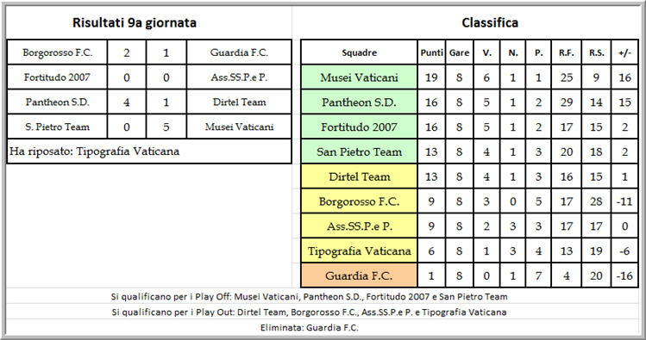Select Borgorosso F.C. in results table
The width and height of the screenshot is (646, 340).
coord(57,53)
